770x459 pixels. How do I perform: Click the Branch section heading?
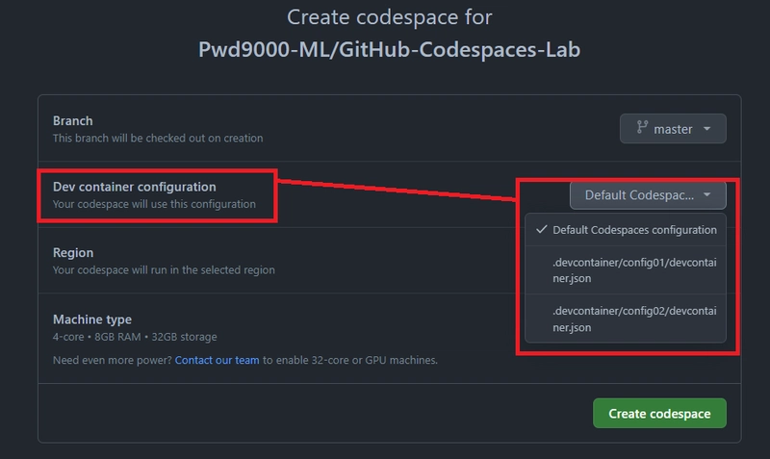click(x=73, y=121)
